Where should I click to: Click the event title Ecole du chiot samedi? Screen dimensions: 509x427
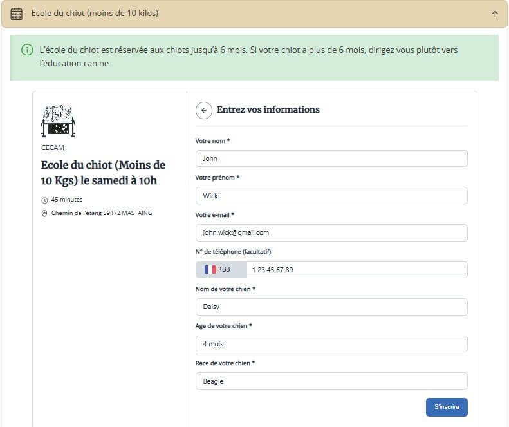tap(103, 173)
